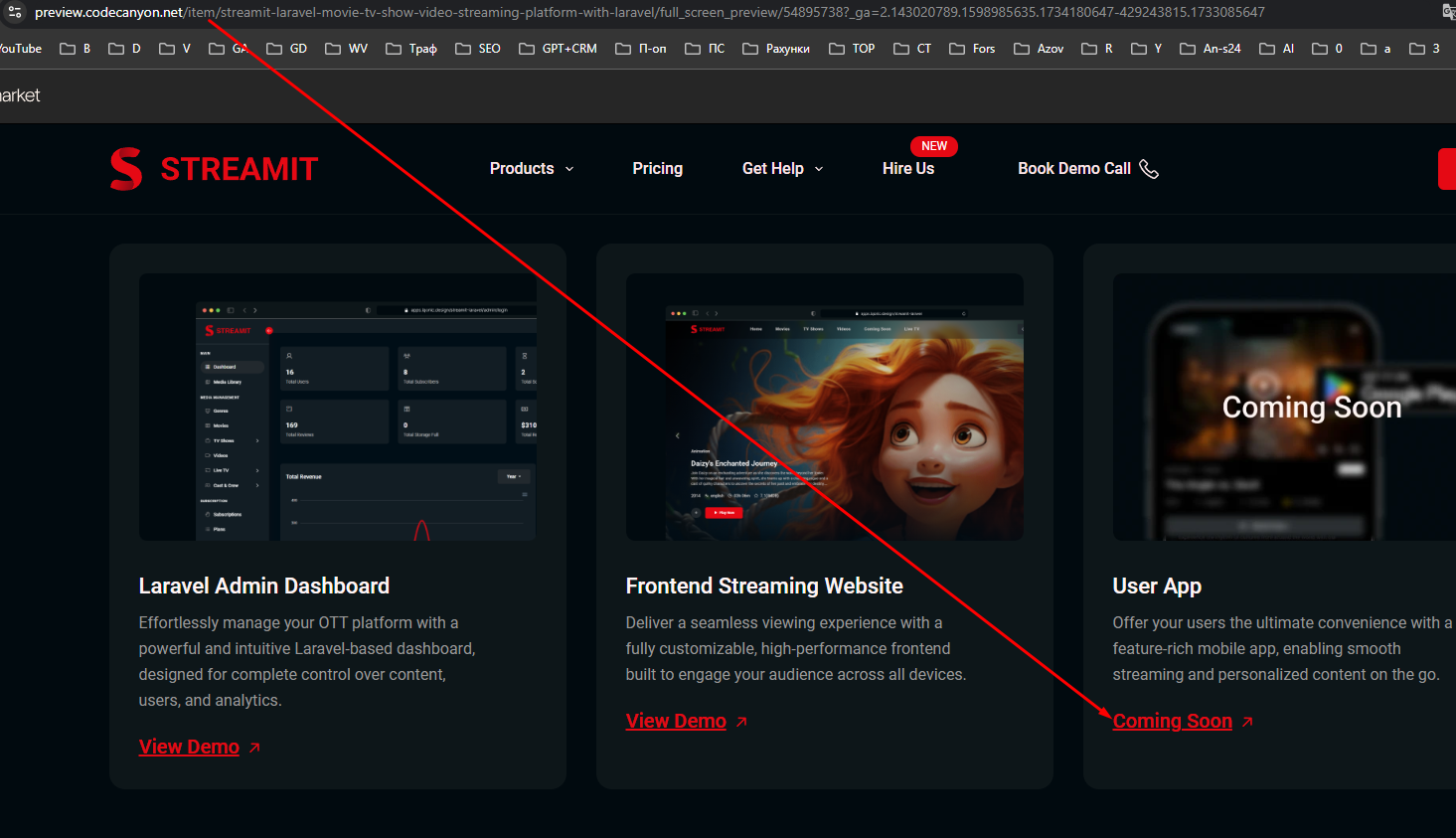Viewport: 1456px width, 838px height.
Task: Click the red button at navbar right edge
Action: (x=1447, y=169)
